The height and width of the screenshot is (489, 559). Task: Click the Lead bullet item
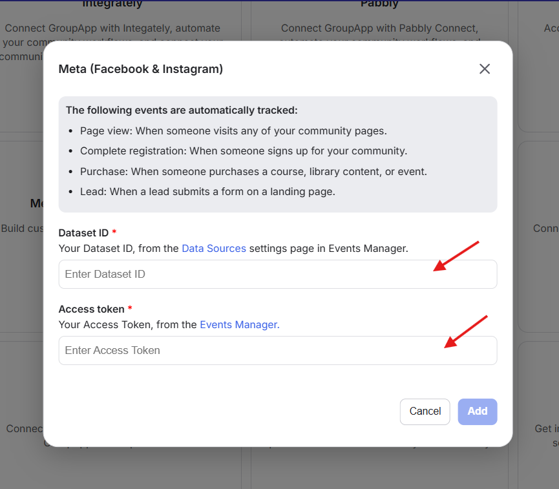207,191
